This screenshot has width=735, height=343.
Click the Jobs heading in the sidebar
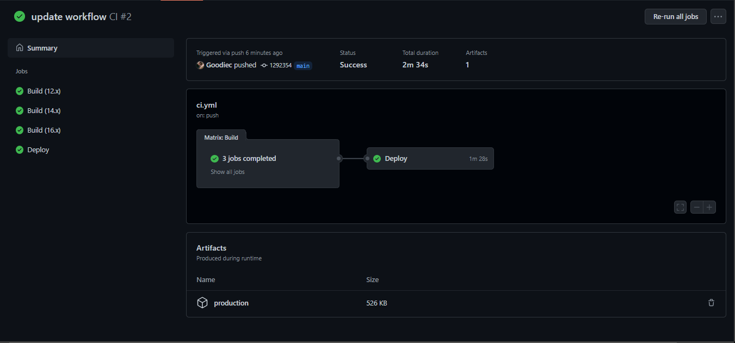[x=22, y=71]
